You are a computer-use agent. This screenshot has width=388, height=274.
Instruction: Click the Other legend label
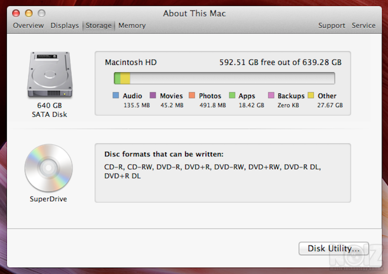(327, 96)
